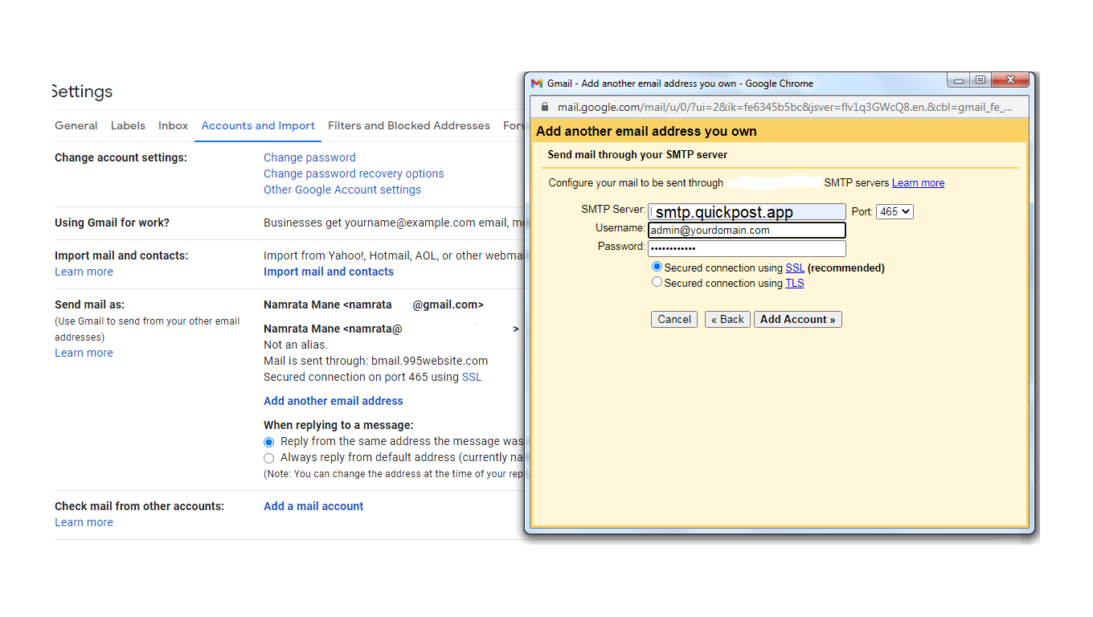
Task: Maximize the Gmail popup window
Action: pyautogui.click(x=980, y=80)
